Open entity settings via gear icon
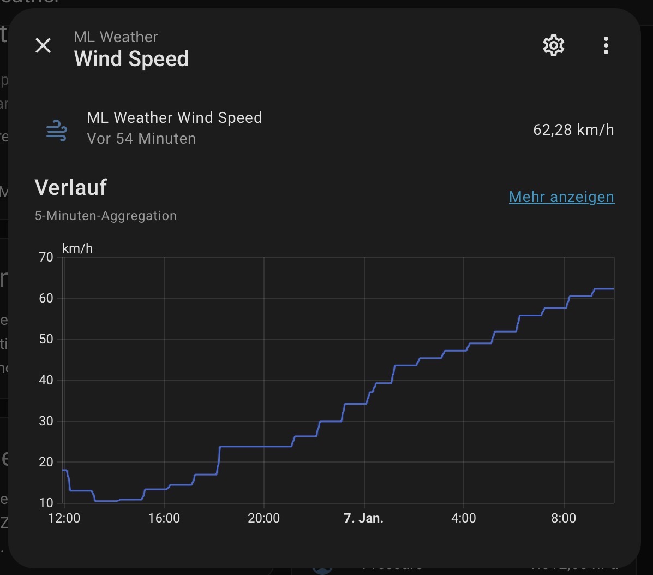Screen dimensions: 653x575 tap(554, 45)
